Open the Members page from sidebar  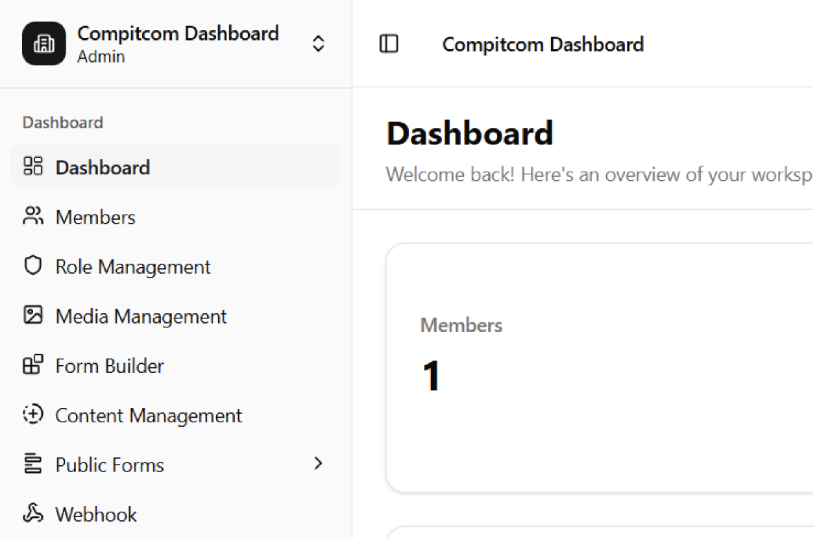(95, 218)
